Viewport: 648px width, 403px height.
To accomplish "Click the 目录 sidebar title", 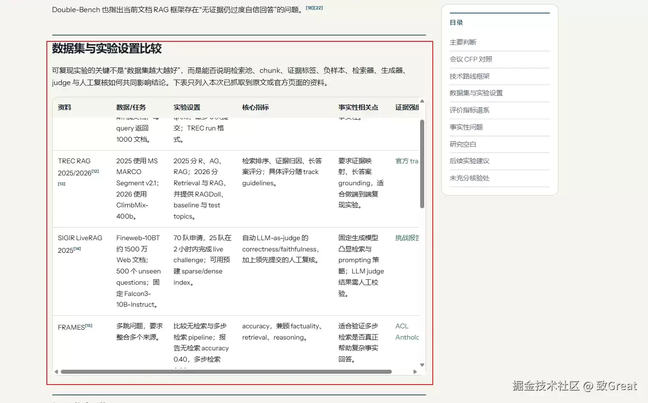I will pos(456,22).
